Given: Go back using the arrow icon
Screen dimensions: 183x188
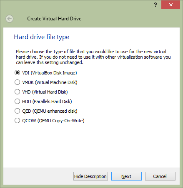Looking at the screenshot, I should tap(10, 19).
